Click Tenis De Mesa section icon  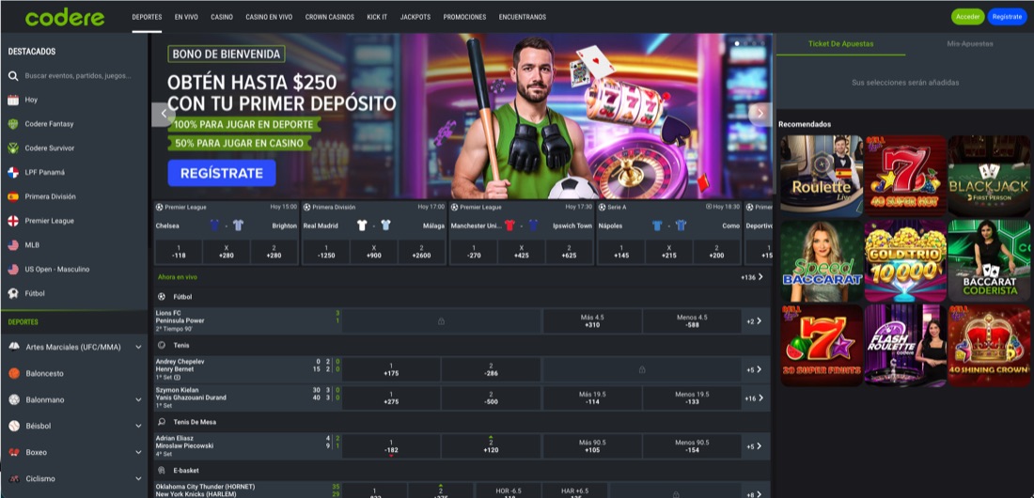click(x=162, y=422)
